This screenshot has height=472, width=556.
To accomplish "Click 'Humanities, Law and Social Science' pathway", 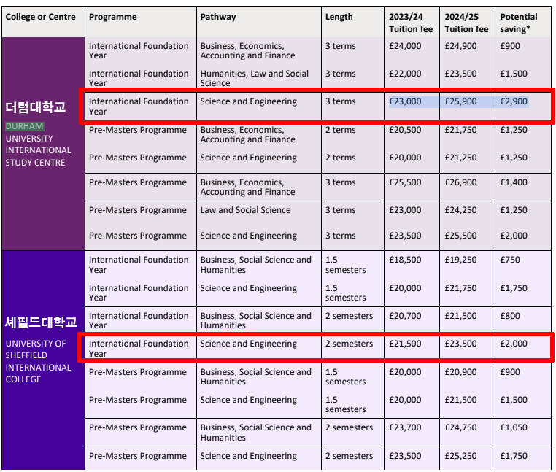I will tap(254, 78).
